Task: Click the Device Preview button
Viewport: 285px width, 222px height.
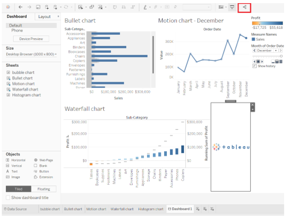Action: click(x=31, y=39)
